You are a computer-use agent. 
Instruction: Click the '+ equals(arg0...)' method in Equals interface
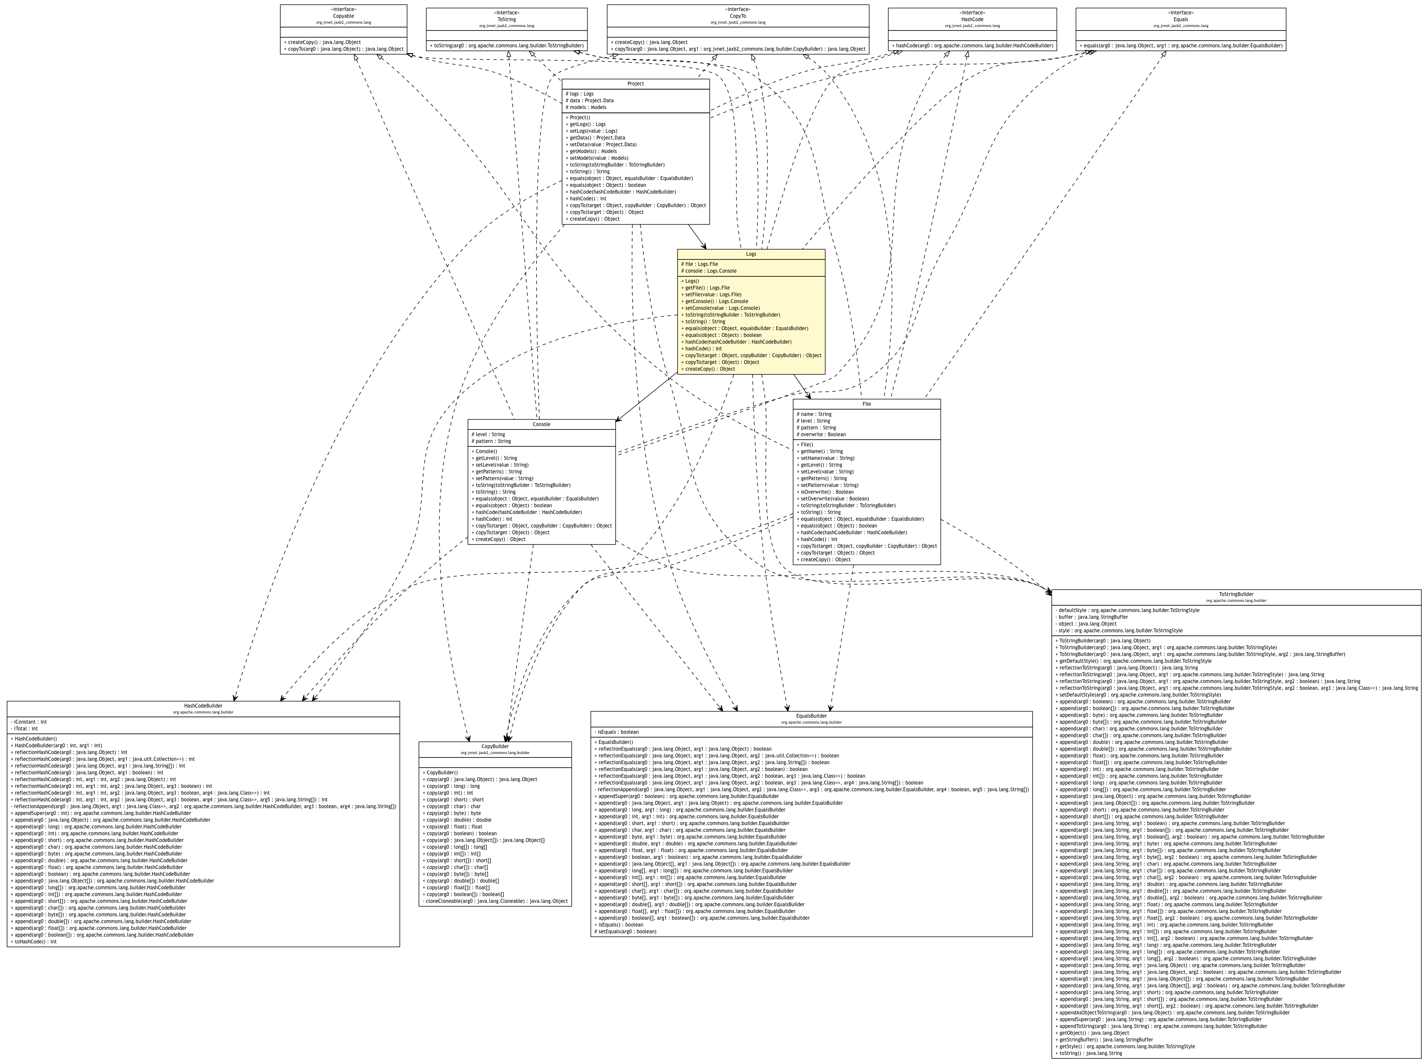[1180, 46]
